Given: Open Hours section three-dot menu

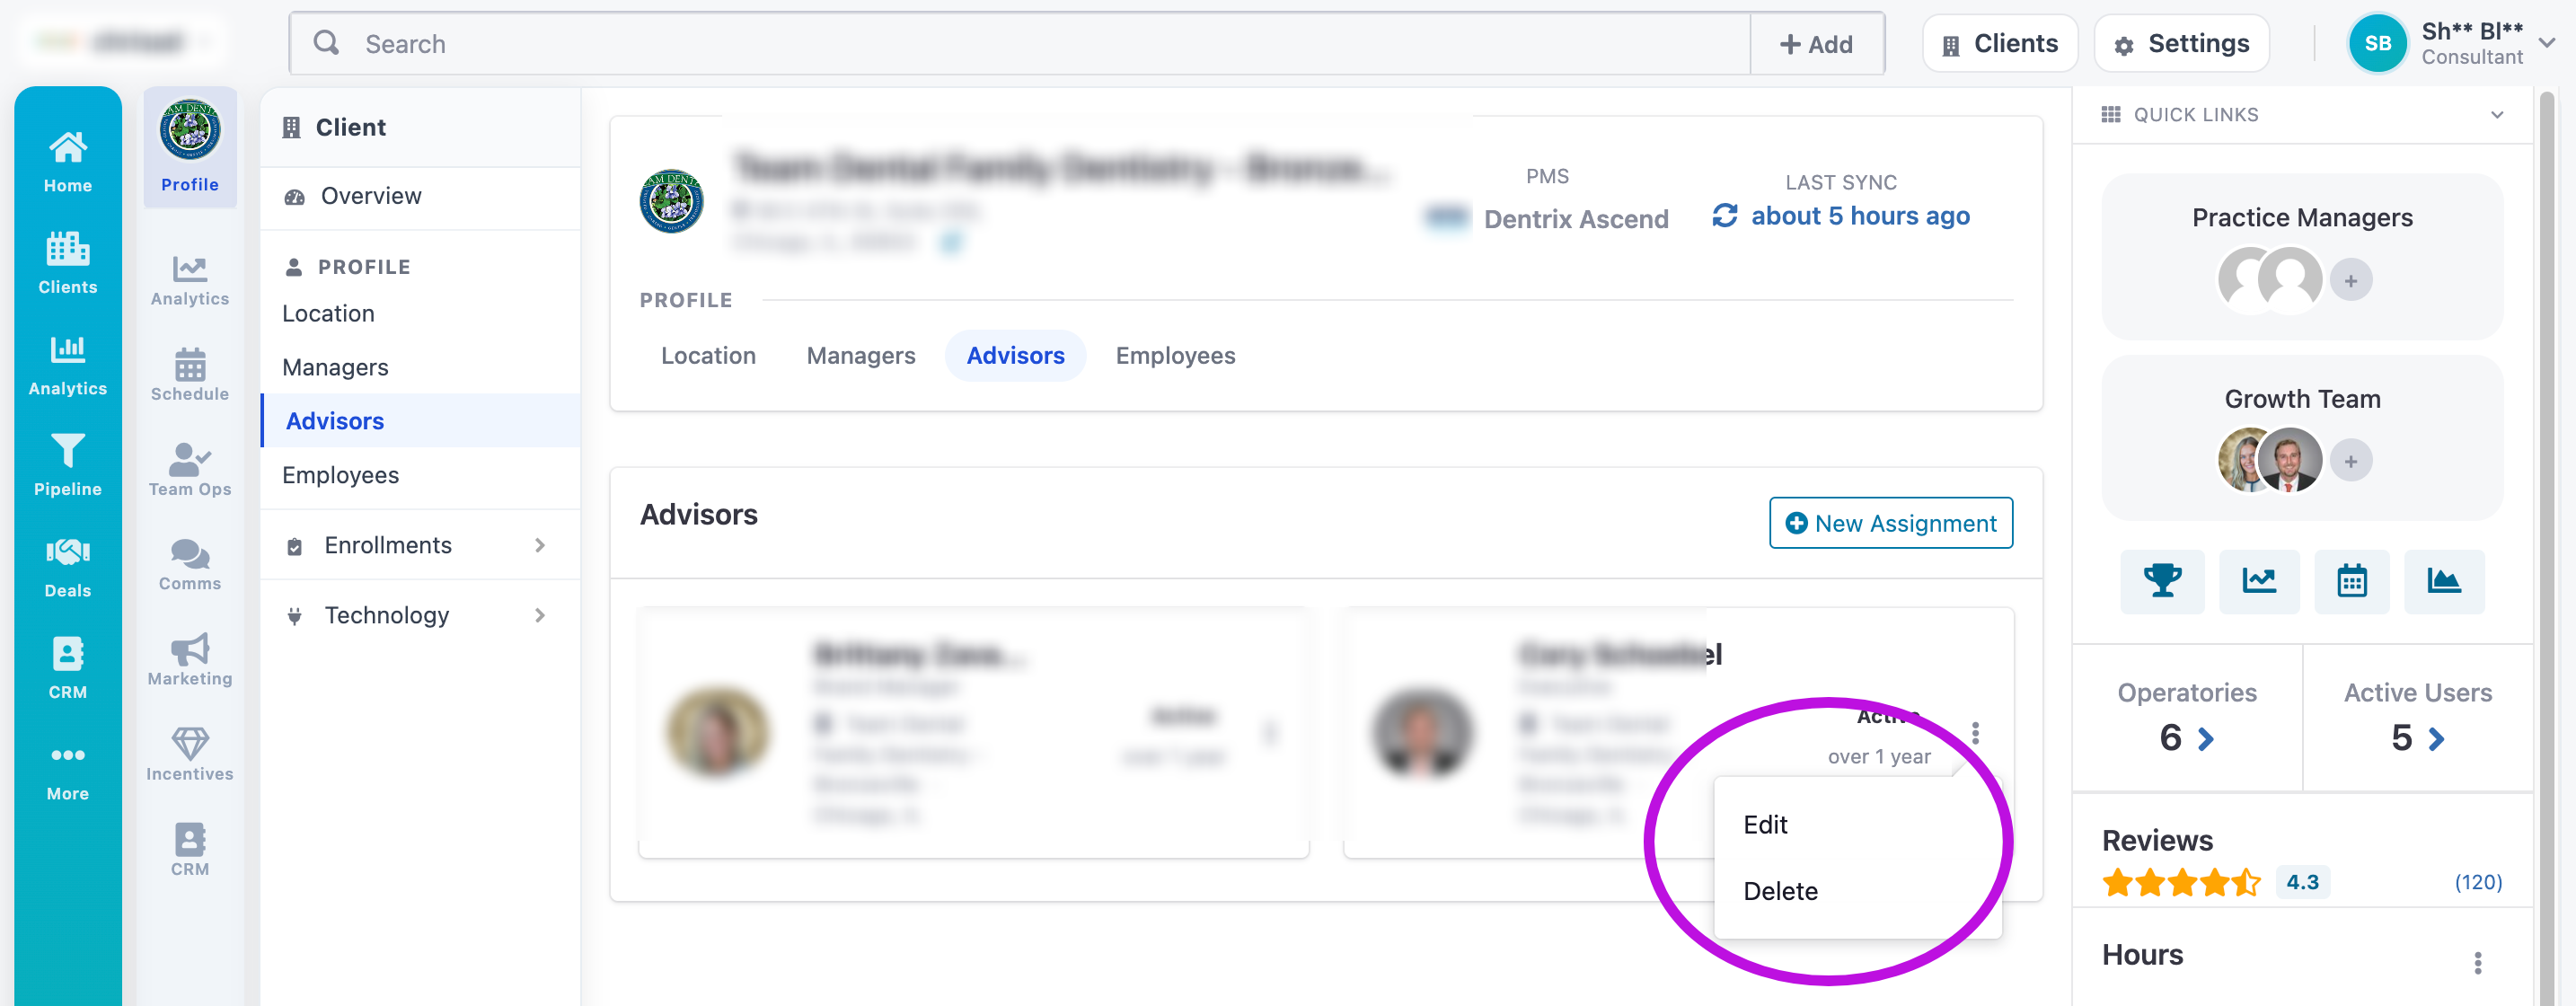Looking at the screenshot, I should 2477,962.
